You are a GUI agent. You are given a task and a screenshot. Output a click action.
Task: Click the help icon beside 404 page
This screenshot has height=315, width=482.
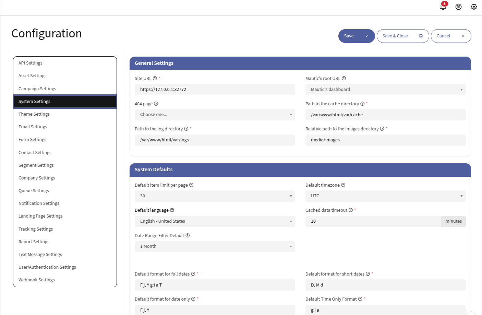156,104
